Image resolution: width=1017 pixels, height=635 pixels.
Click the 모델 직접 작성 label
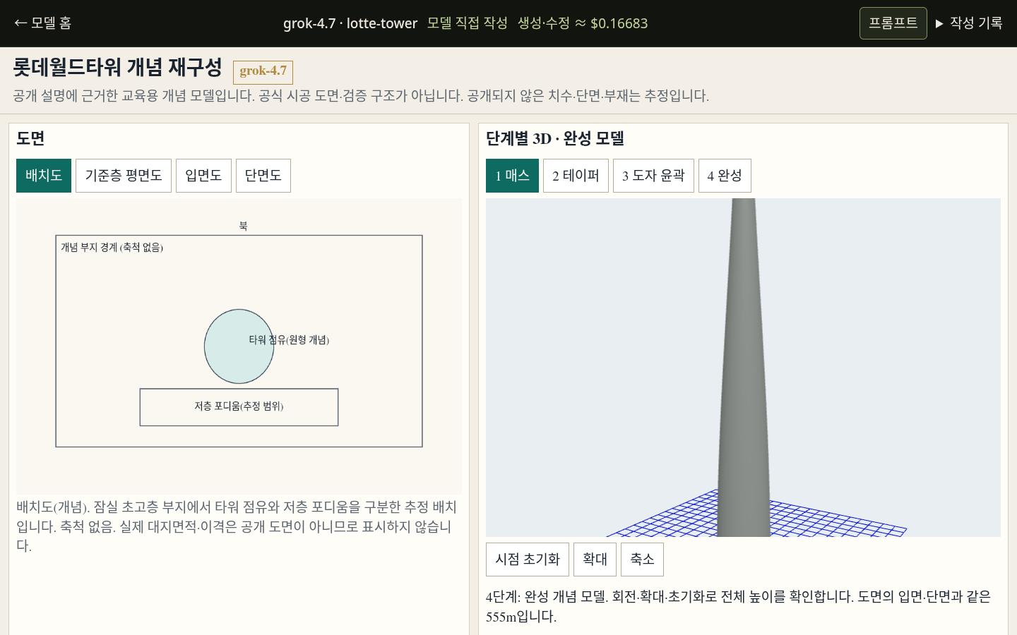[x=468, y=23]
